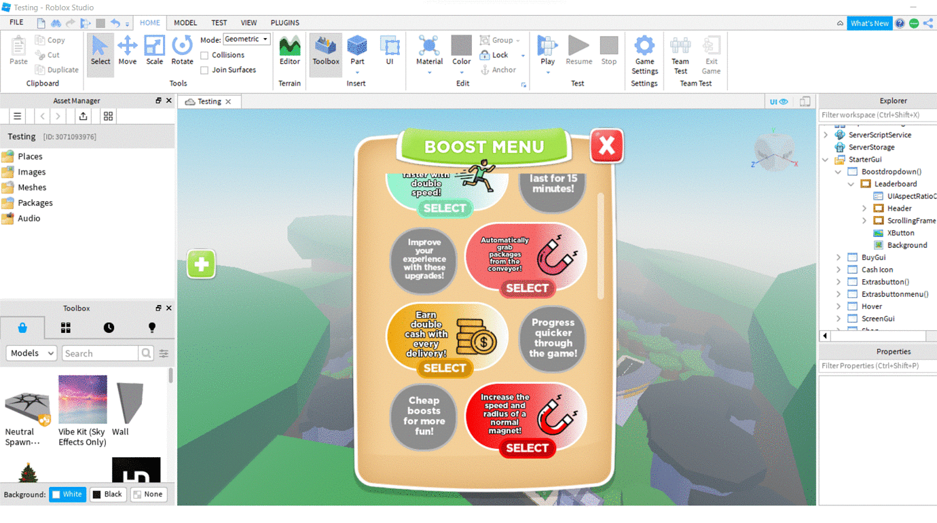
Task: Open the FILE menu
Action: pos(16,22)
